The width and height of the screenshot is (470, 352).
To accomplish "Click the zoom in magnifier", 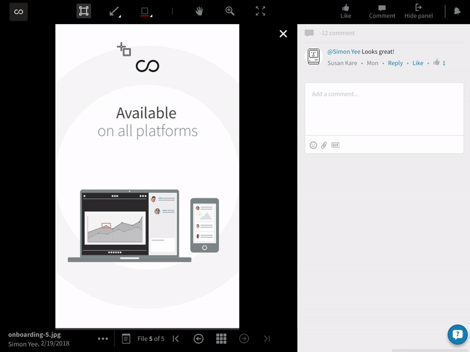I will [x=230, y=11].
